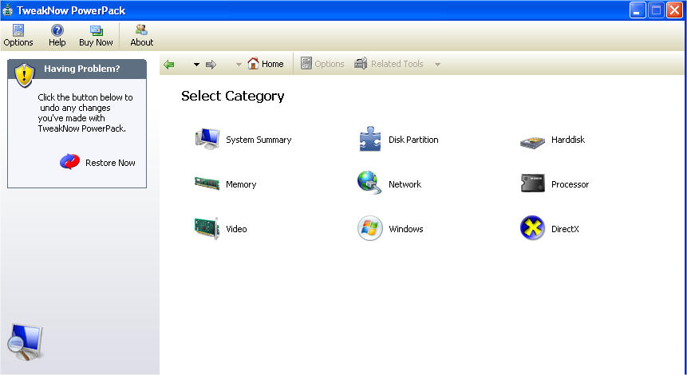Open the Processor chip icon
The height and width of the screenshot is (375, 687).
(532, 184)
